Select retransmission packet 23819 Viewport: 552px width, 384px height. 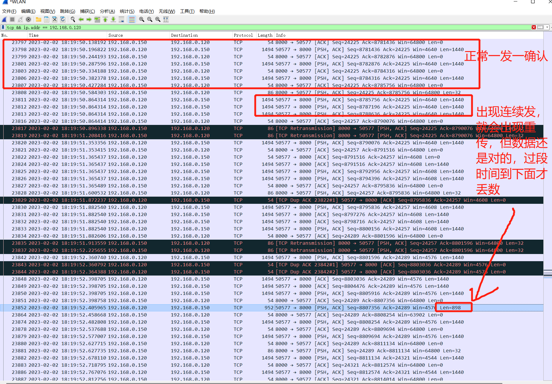(272, 135)
